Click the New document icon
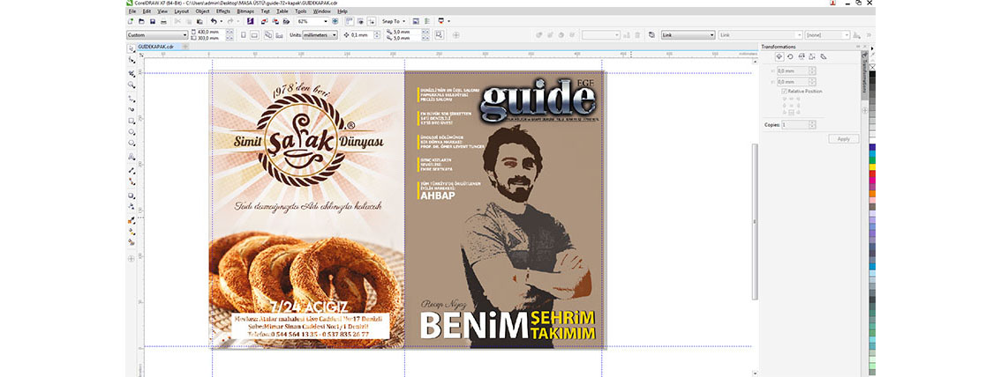The height and width of the screenshot is (377, 1001). [x=131, y=21]
